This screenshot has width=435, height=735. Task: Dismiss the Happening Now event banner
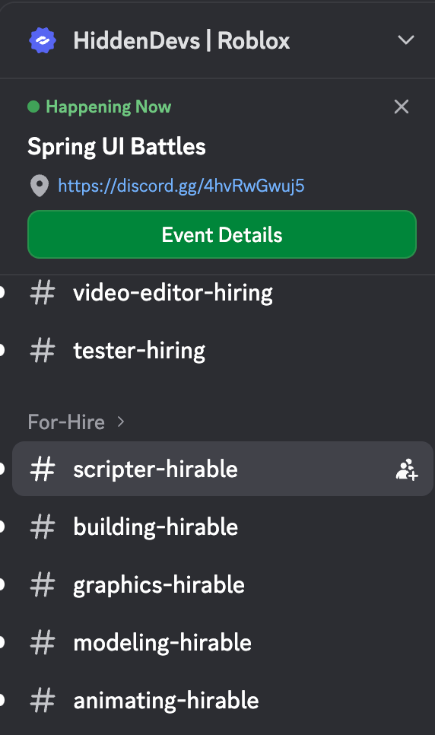pyautogui.click(x=402, y=107)
